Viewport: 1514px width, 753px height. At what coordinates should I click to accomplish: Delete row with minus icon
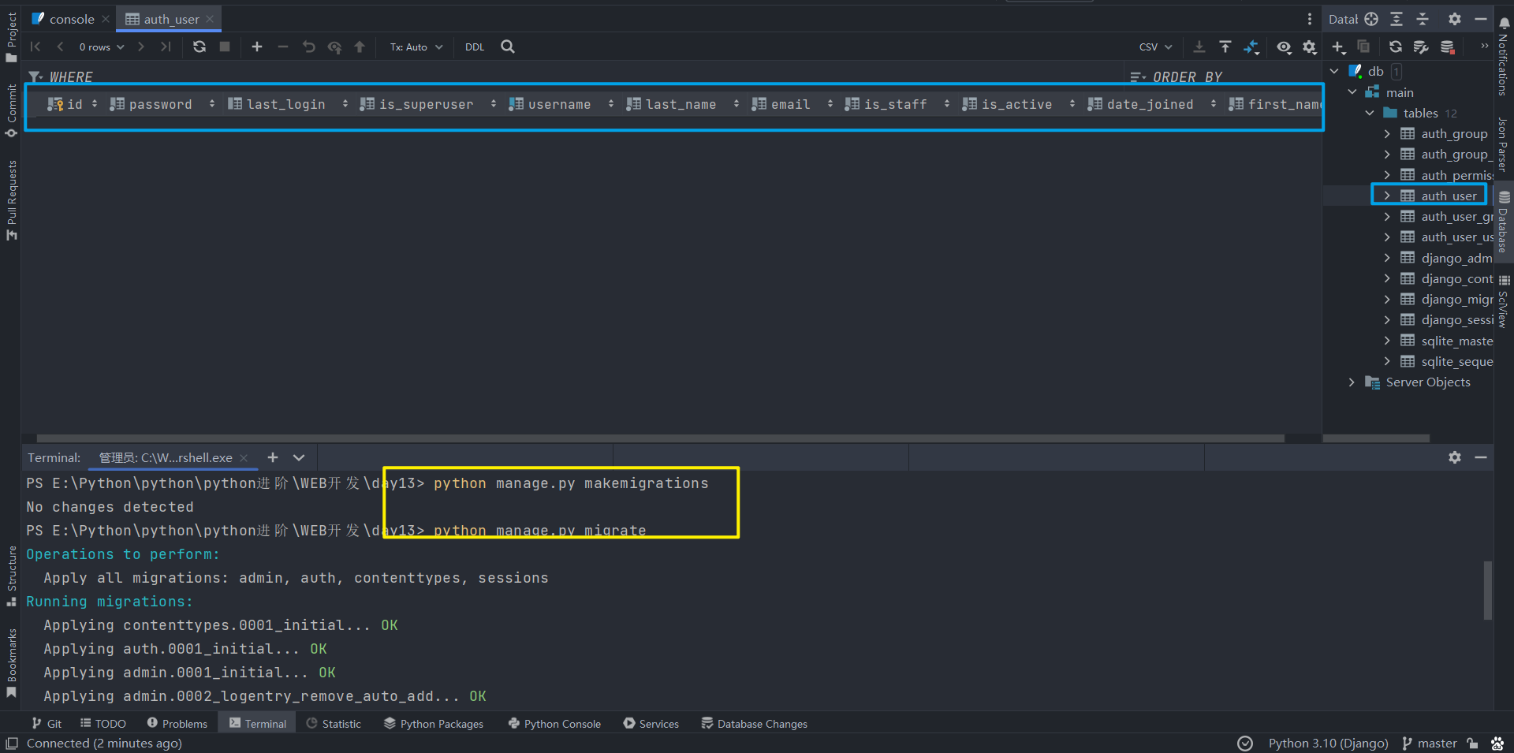[x=283, y=47]
